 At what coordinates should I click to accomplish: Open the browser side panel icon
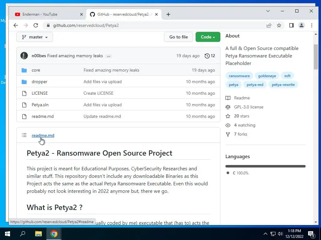point(291,25)
